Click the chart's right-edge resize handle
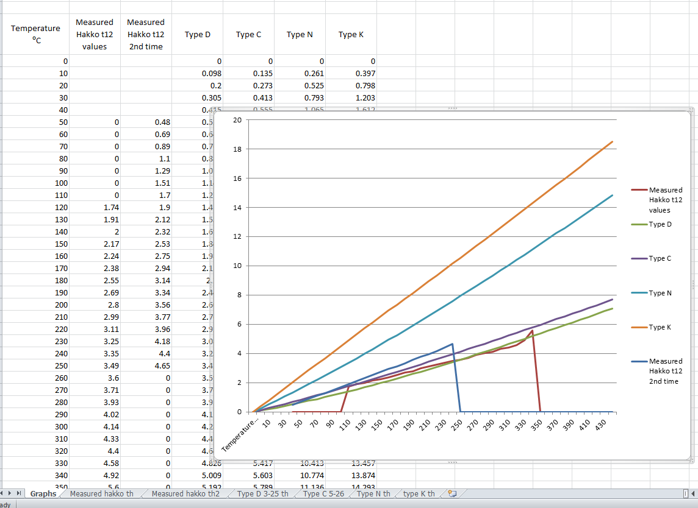Screen dimensions: 698x508 click(x=693, y=285)
